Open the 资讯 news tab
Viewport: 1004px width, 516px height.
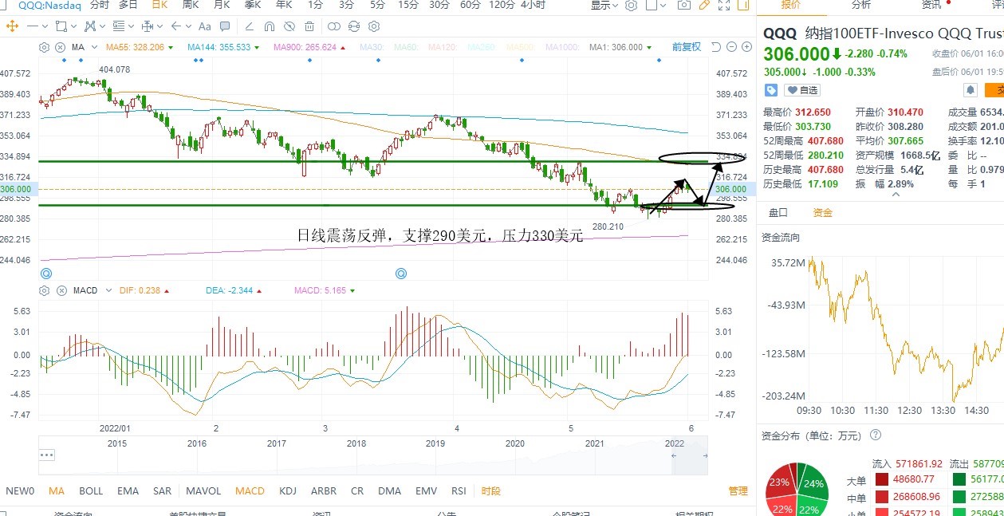coord(931,5)
